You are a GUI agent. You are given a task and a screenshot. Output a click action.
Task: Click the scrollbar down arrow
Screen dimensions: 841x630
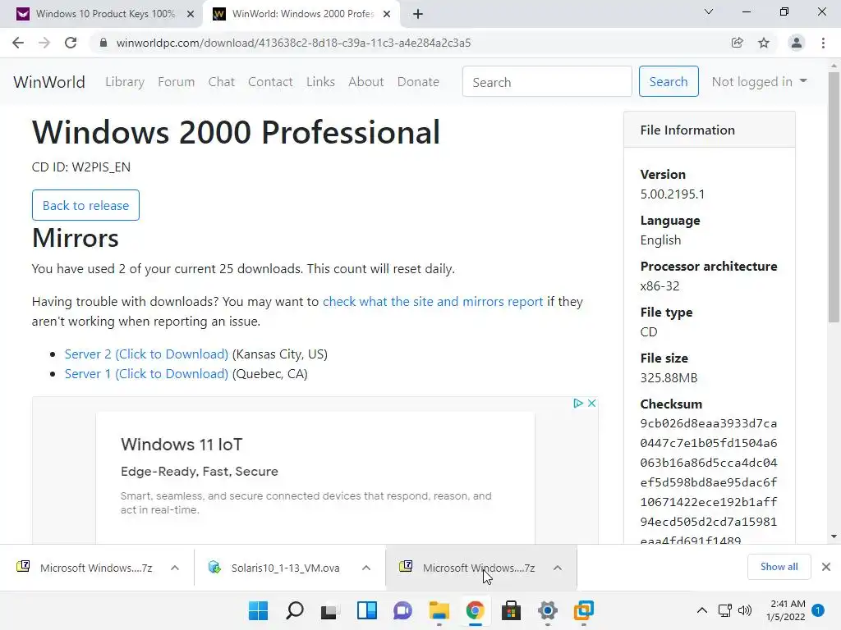click(x=834, y=536)
